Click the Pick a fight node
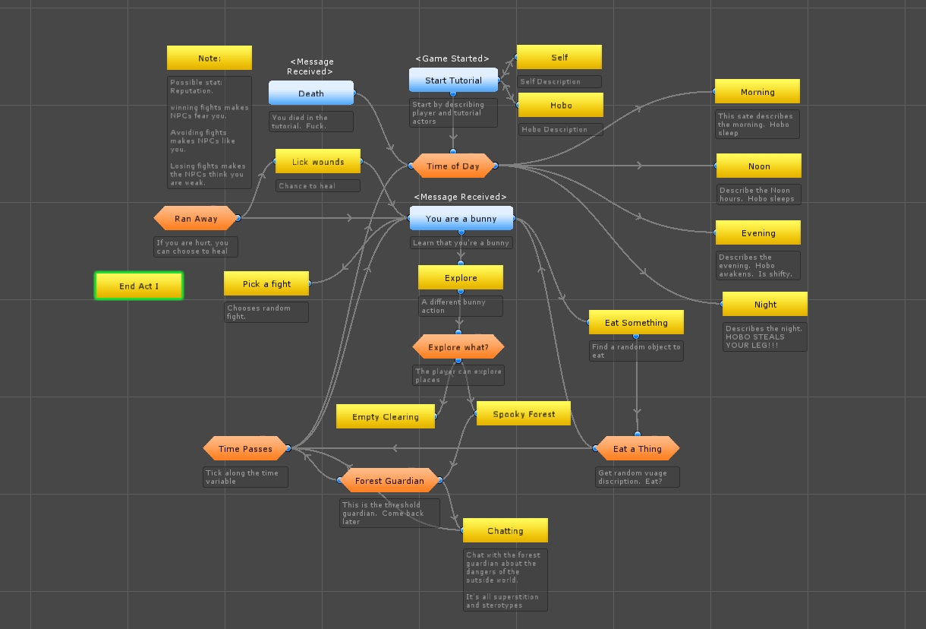 pyautogui.click(x=266, y=284)
